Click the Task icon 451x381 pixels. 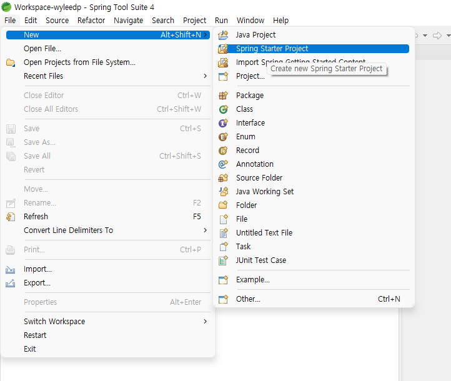tap(223, 247)
